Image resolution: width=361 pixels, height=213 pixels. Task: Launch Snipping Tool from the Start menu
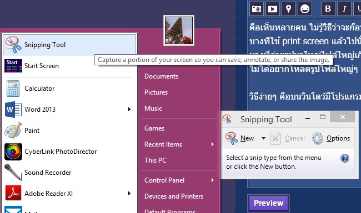click(69, 45)
